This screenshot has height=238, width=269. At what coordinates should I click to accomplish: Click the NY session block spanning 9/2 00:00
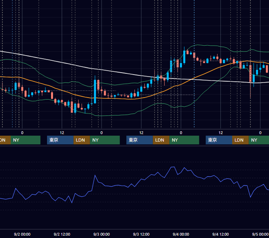click(25, 140)
